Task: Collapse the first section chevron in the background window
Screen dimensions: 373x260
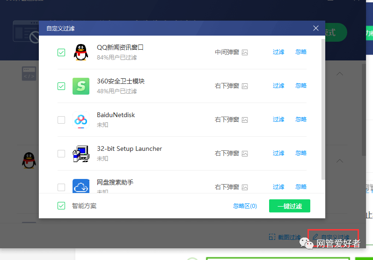Action: 340,74
